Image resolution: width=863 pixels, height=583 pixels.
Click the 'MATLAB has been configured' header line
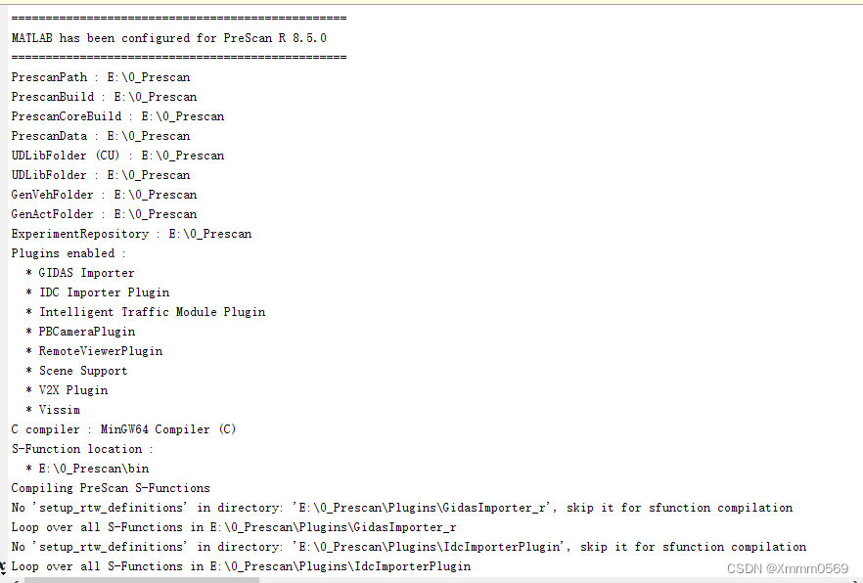pos(168,38)
